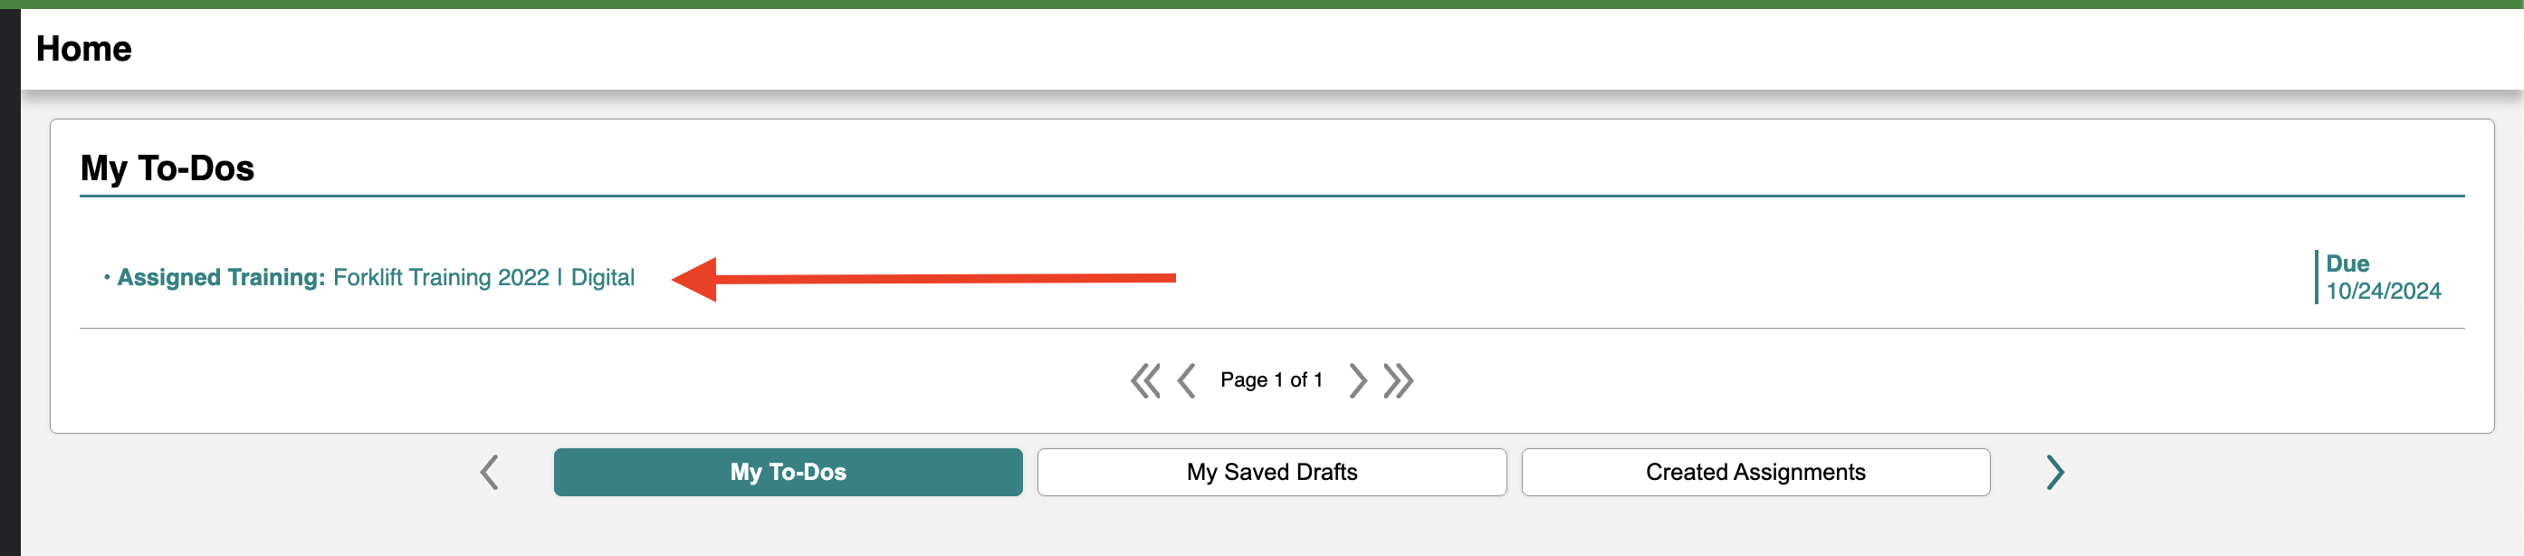Click the red arrow annotation
This screenshot has width=2524, height=556.
click(x=923, y=279)
